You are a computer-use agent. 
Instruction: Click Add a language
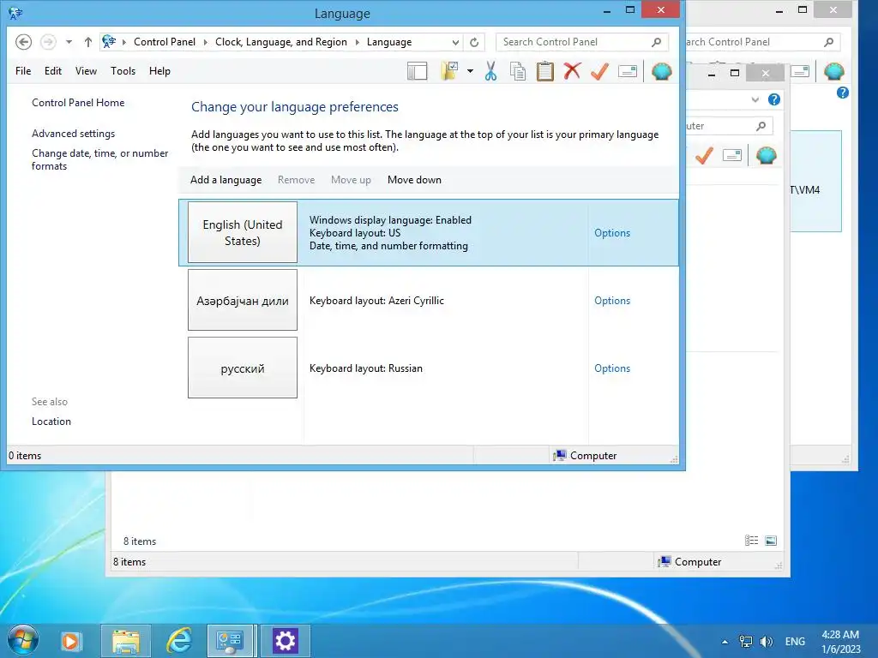coord(226,180)
